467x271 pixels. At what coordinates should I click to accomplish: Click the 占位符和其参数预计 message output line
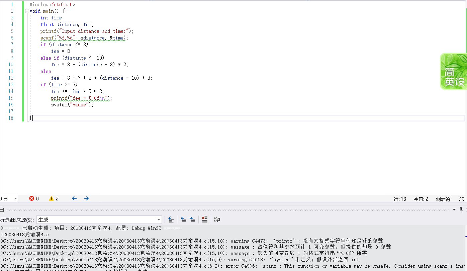196,247
